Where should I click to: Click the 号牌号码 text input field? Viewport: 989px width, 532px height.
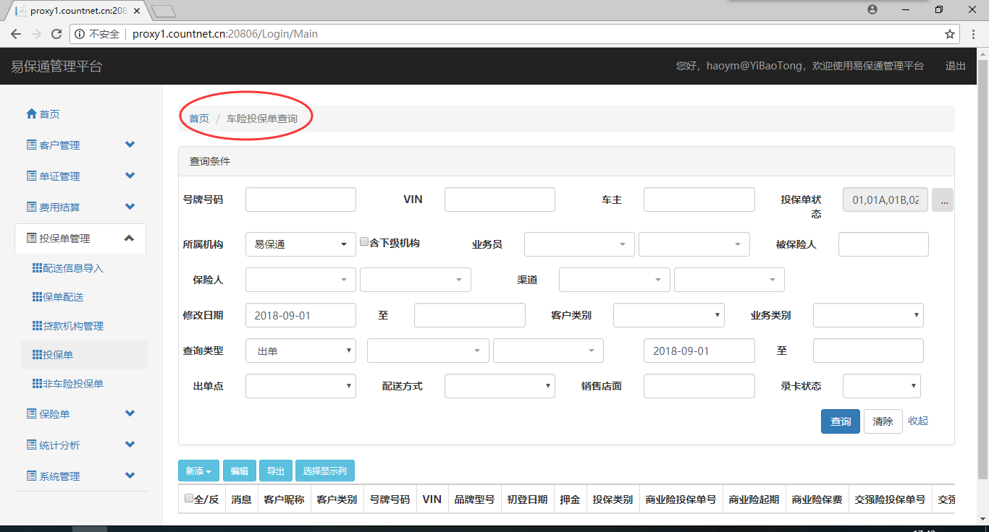pyautogui.click(x=300, y=199)
